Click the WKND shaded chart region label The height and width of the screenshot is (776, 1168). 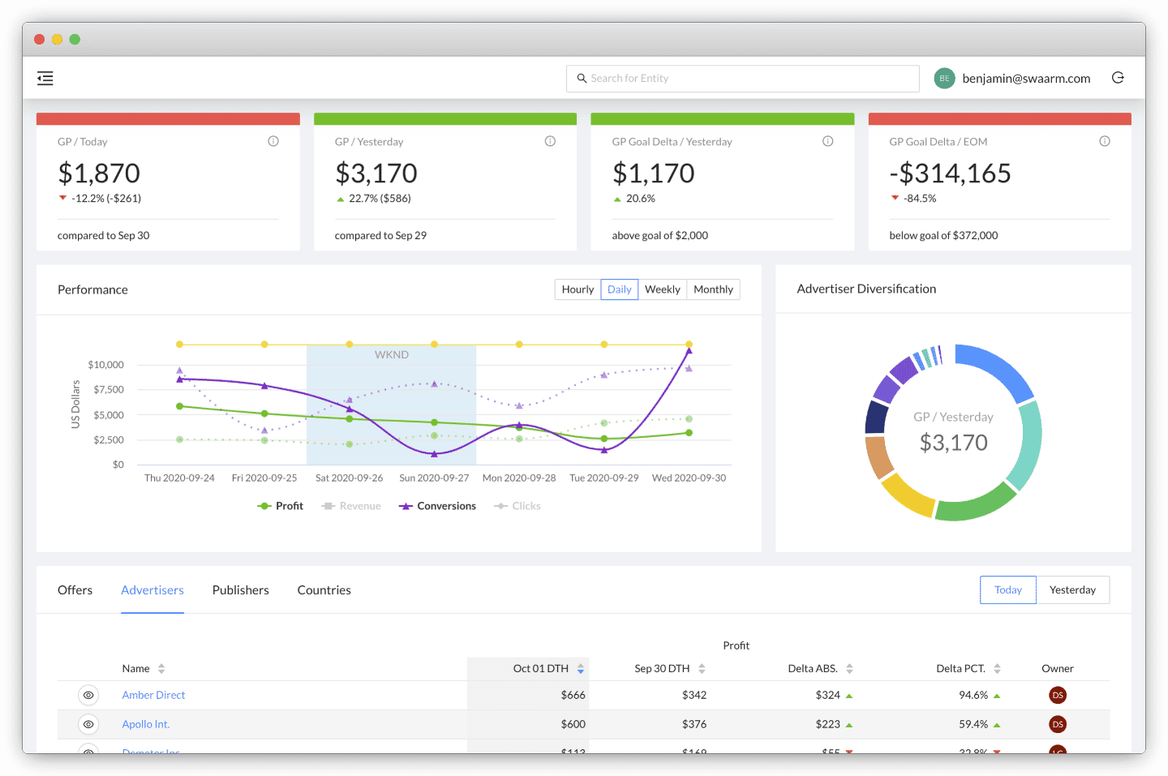392,355
